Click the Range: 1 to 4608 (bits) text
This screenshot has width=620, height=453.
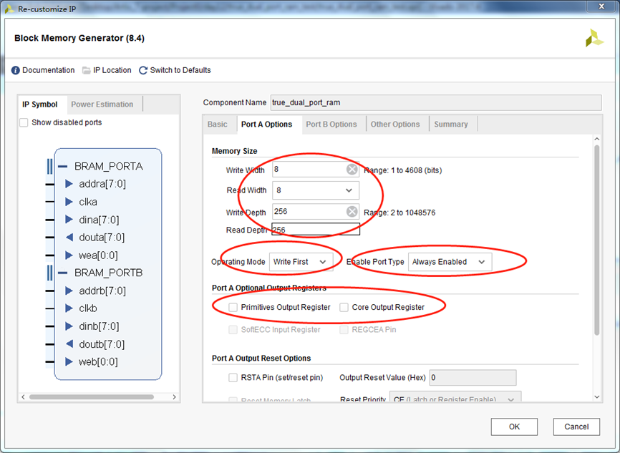403,170
